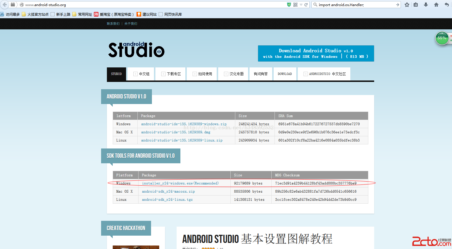Click the green 55% progress circle
Image resolution: width=452 pixels, height=249 pixels.
(442, 38)
